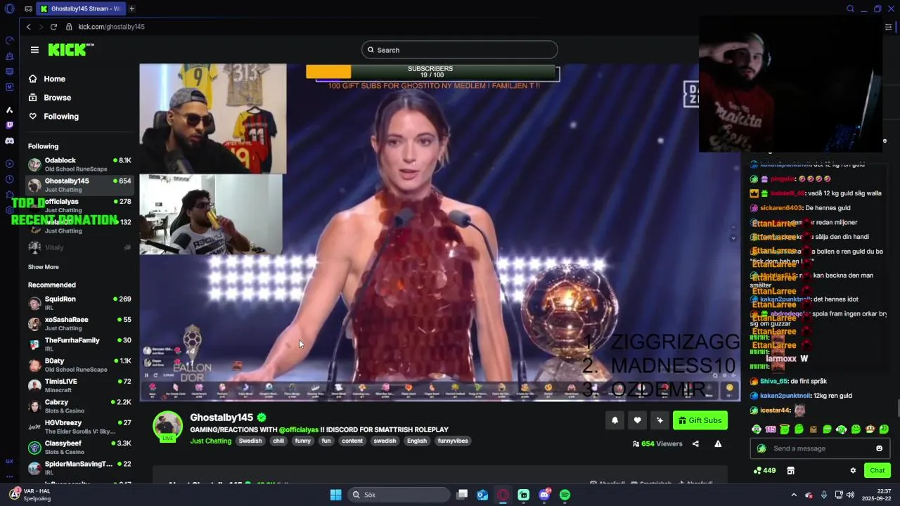Image resolution: width=900 pixels, height=506 pixels.
Task: Go back with the browser back arrow
Action: click(28, 27)
